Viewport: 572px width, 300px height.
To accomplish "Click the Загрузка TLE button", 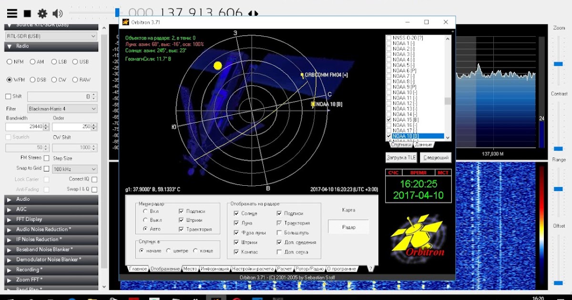I will 401,157.
